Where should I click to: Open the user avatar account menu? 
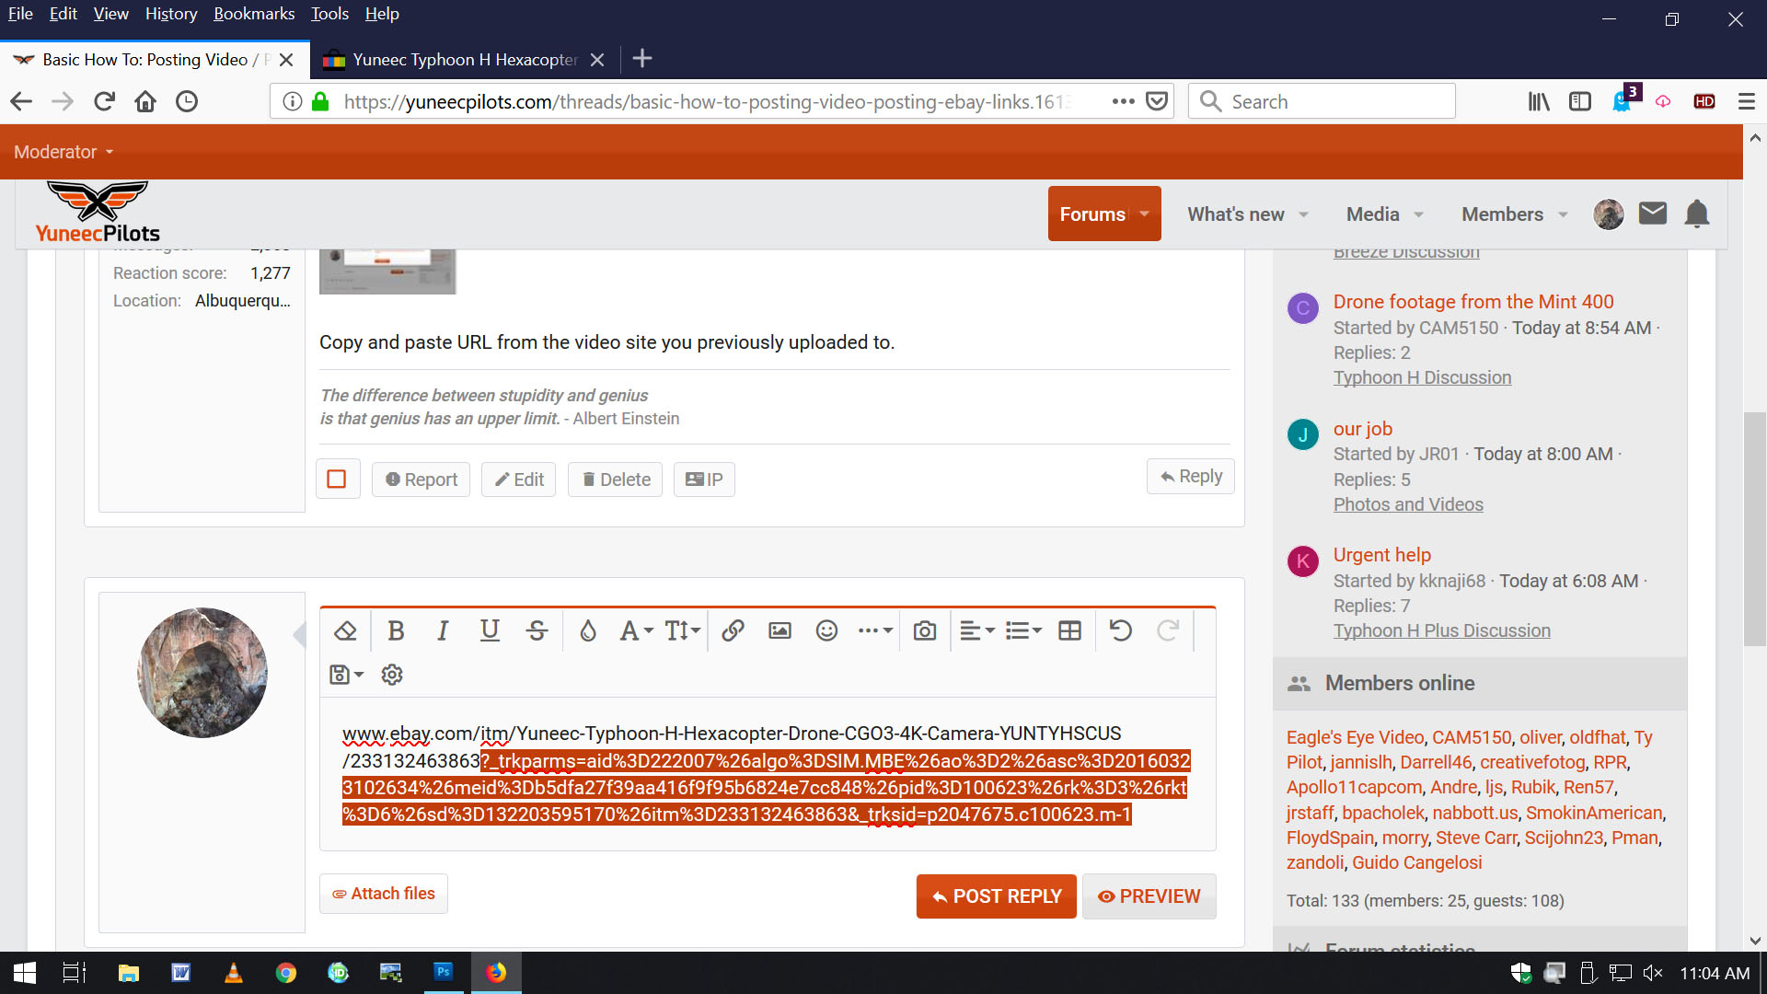click(x=1609, y=214)
